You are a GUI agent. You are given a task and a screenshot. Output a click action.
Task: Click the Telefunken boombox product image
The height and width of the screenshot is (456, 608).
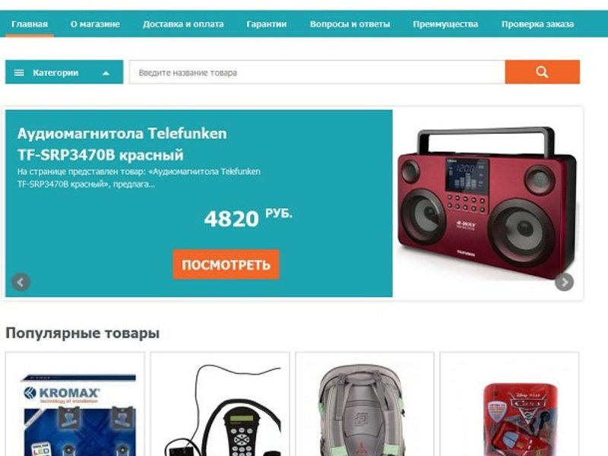(487, 203)
